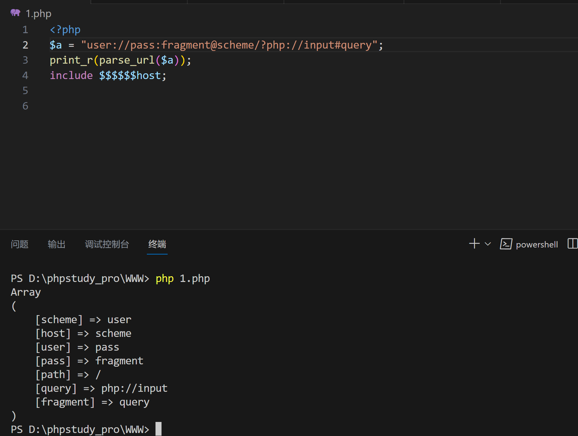Viewport: 578px width, 436px height.
Task: Click the URL string literal on line 2
Action: click(229, 45)
